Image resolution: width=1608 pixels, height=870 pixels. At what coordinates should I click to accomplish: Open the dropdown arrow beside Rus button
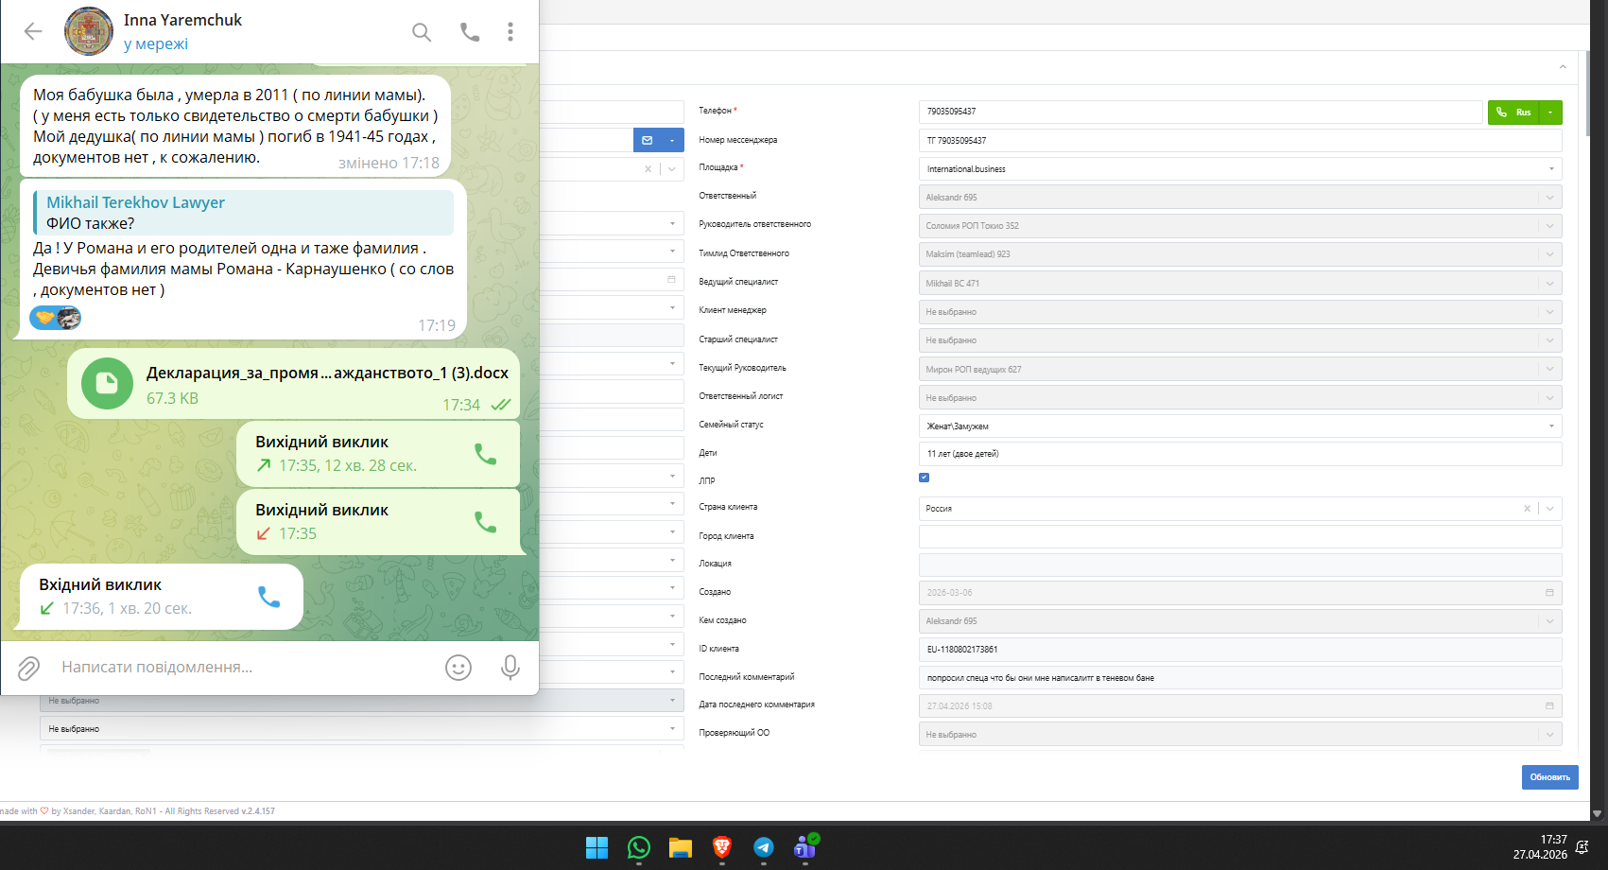coord(1550,113)
